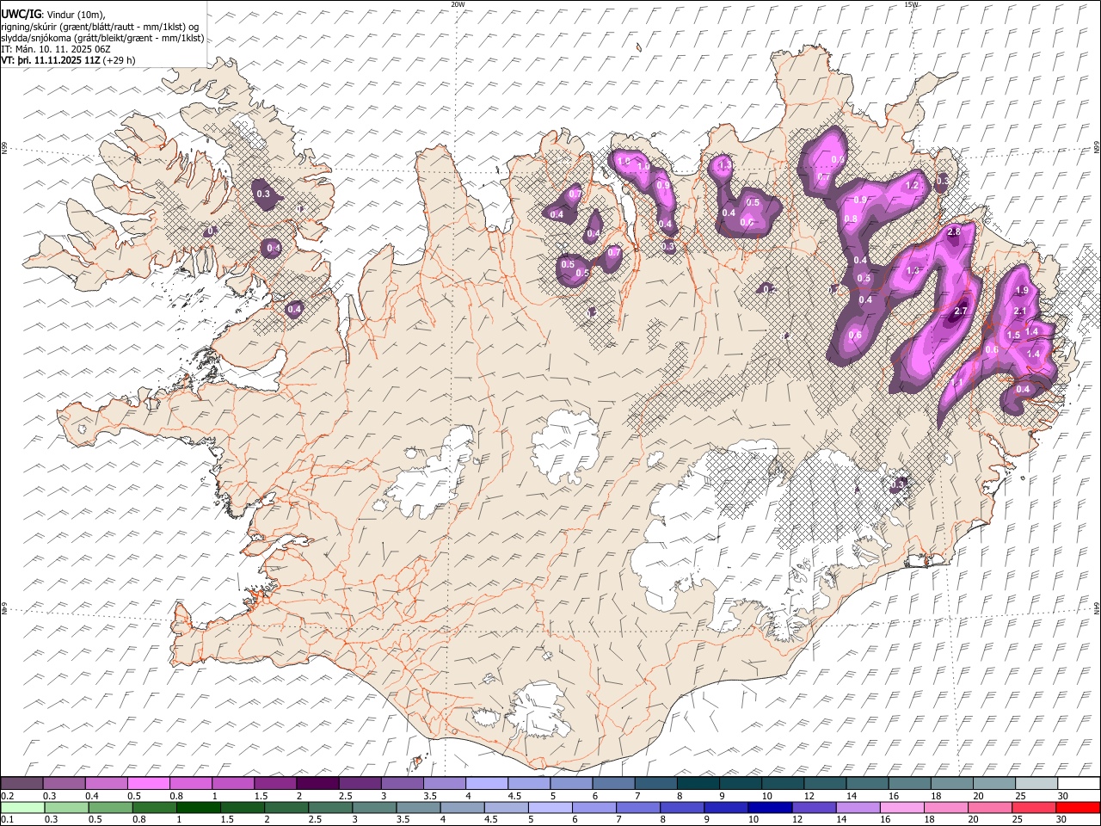This screenshot has height=826, width=1101.
Task: Click '30' in the upper legend scale
Action: tap(1062, 797)
